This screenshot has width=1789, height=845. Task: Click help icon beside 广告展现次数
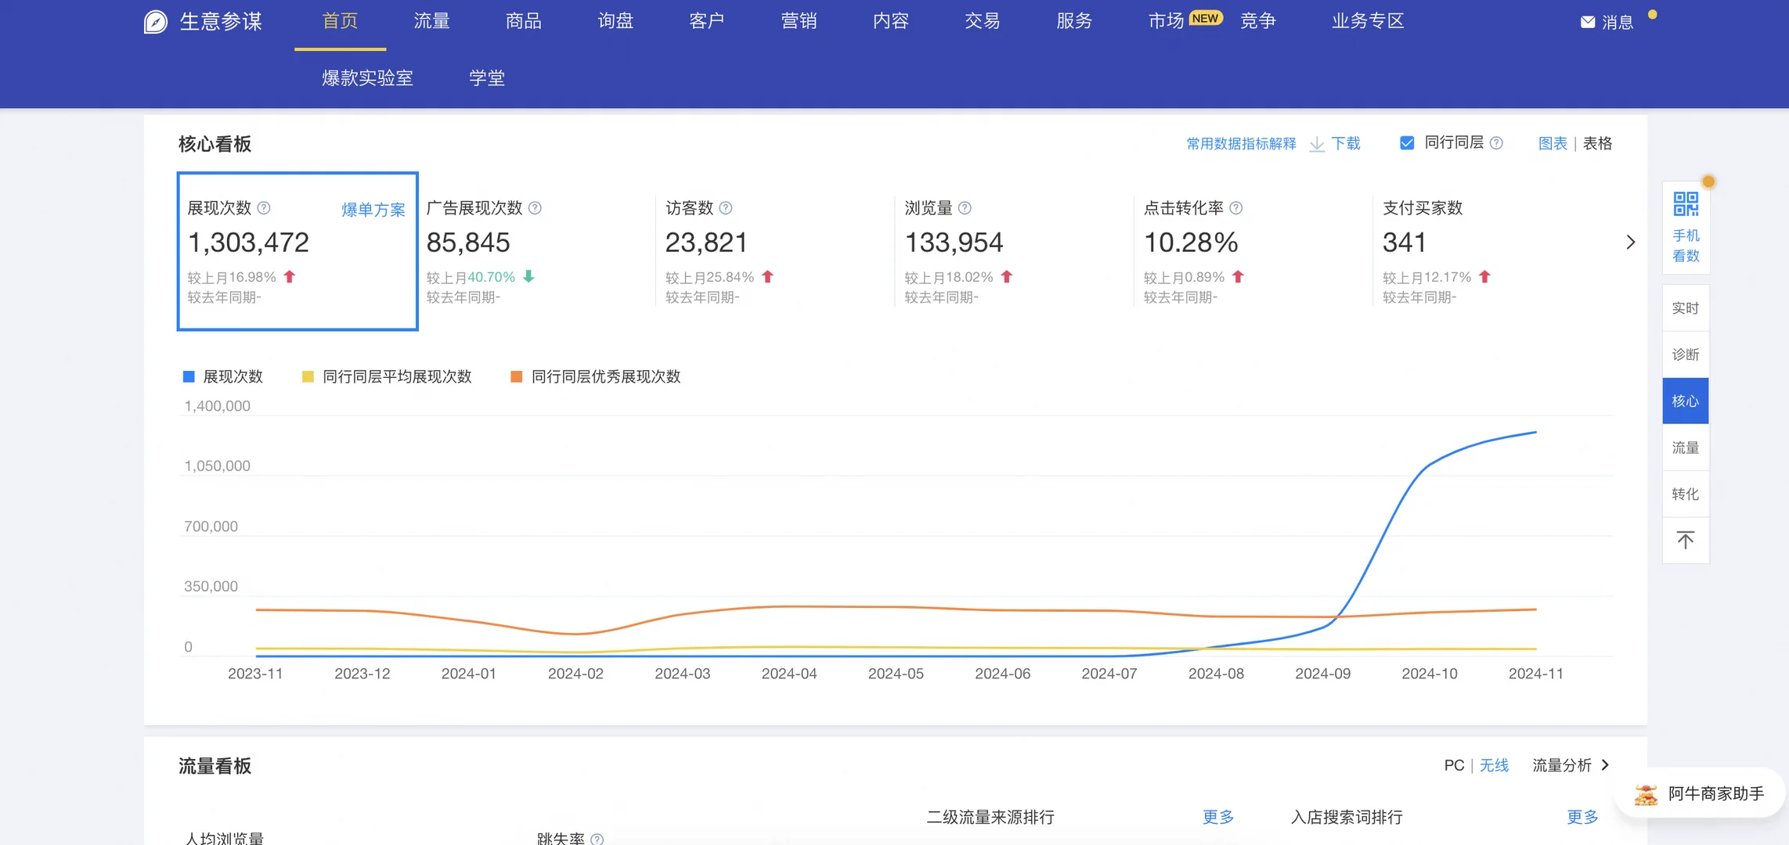pos(535,208)
